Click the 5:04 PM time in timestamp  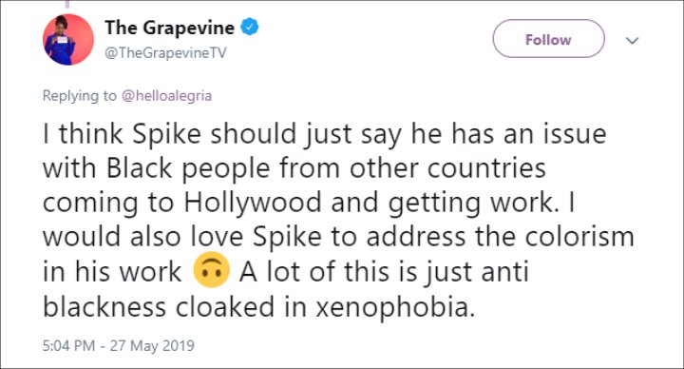click(x=68, y=345)
